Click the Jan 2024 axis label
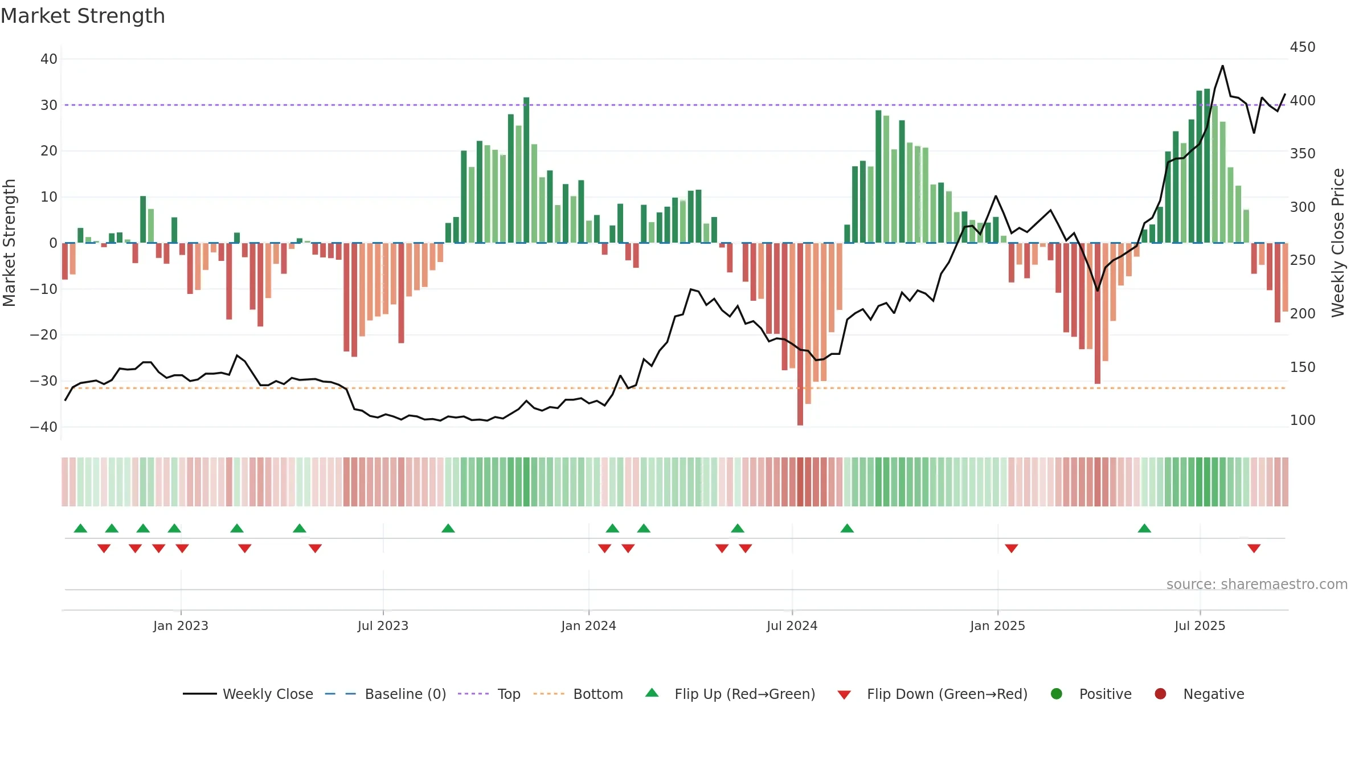Image resolution: width=1367 pixels, height=769 pixels. point(588,625)
